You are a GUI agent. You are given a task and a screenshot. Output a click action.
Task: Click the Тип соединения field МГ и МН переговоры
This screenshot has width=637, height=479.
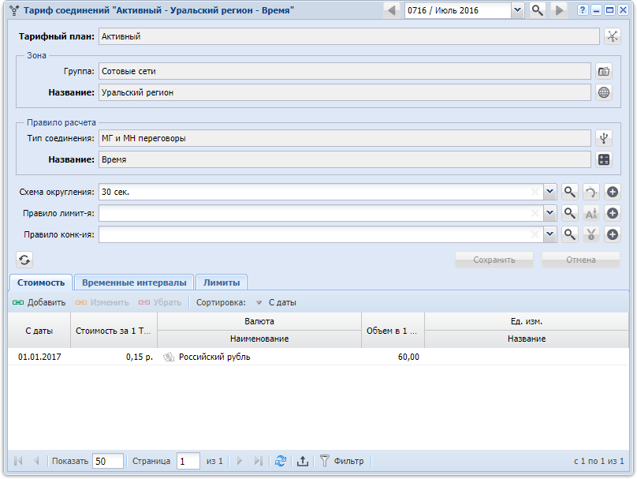tap(345, 138)
